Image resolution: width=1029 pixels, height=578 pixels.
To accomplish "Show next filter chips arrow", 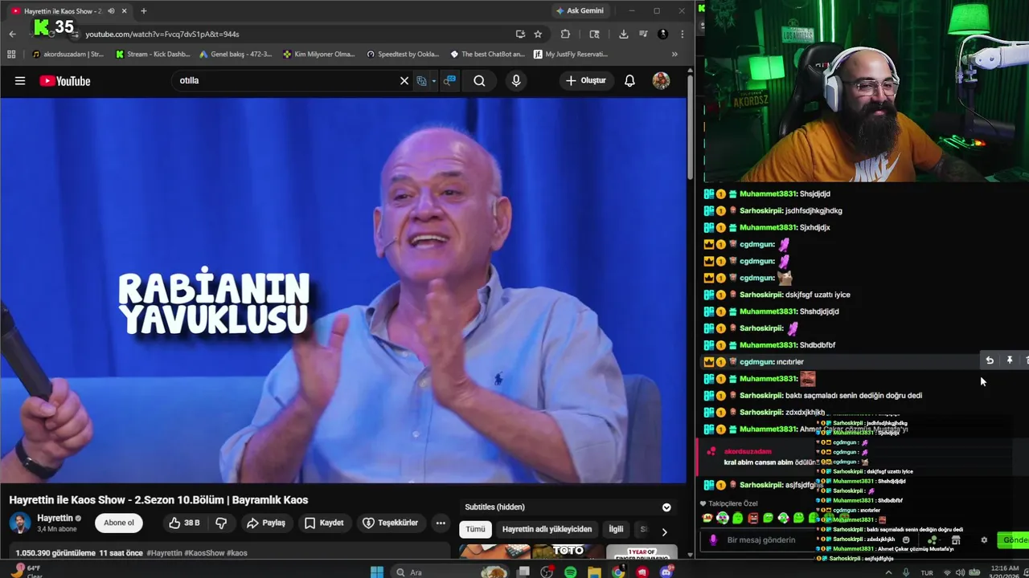I will (664, 531).
